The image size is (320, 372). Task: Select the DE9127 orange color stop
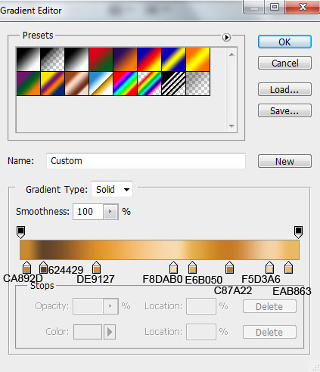coord(96,268)
